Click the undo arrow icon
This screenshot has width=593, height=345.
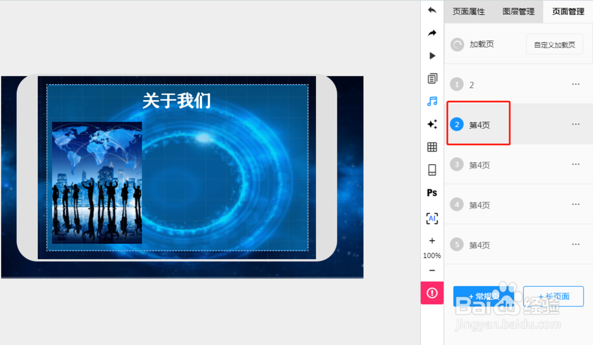[432, 10]
